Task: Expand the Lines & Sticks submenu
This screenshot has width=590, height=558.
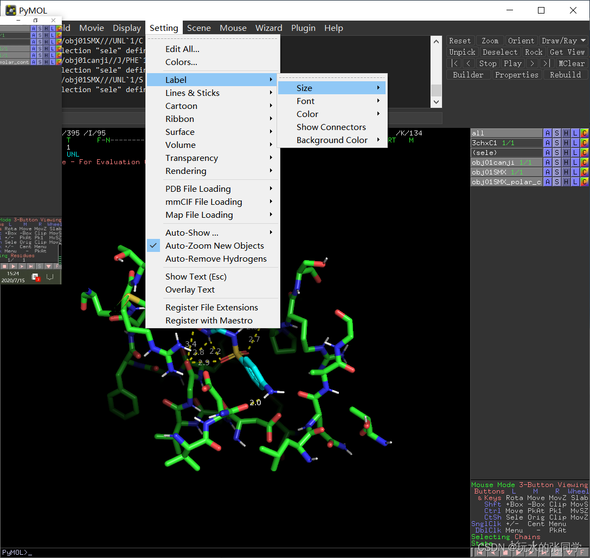Action: (213, 93)
